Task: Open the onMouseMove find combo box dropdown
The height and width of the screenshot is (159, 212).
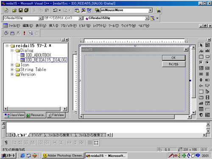Action: coord(151,10)
